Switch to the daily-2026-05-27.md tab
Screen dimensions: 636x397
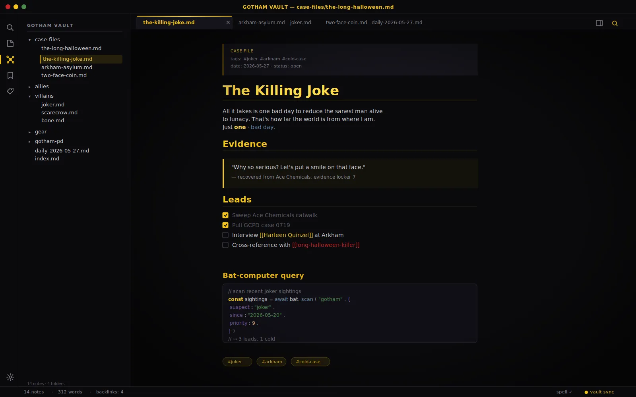pyautogui.click(x=397, y=23)
